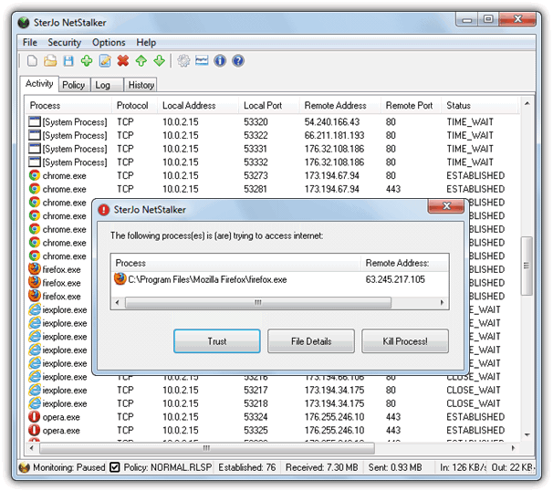
Task: Click the File Details button
Action: pos(311,341)
